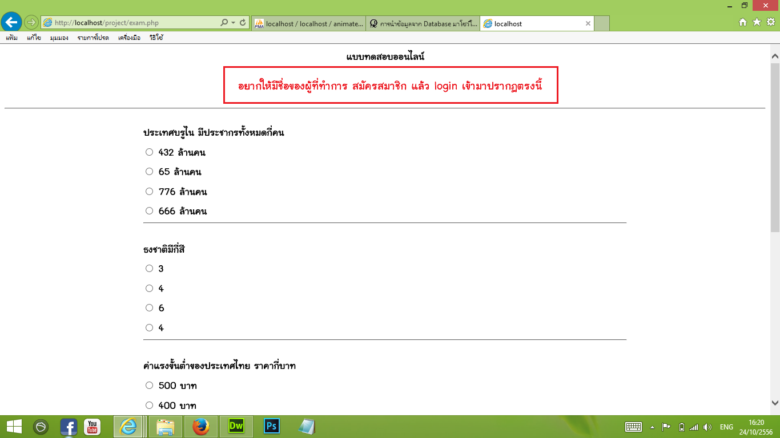This screenshot has height=438, width=780.
Task: Open the acorn icon in taskbar
Action: point(41,427)
